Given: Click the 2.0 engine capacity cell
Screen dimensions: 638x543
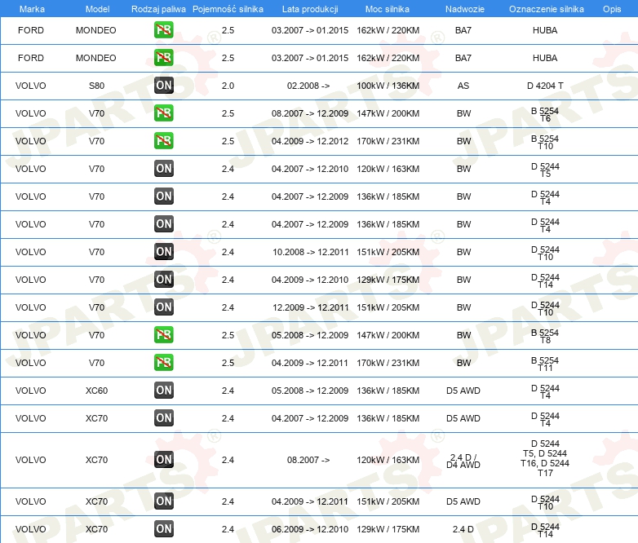Looking at the screenshot, I should [x=228, y=86].
